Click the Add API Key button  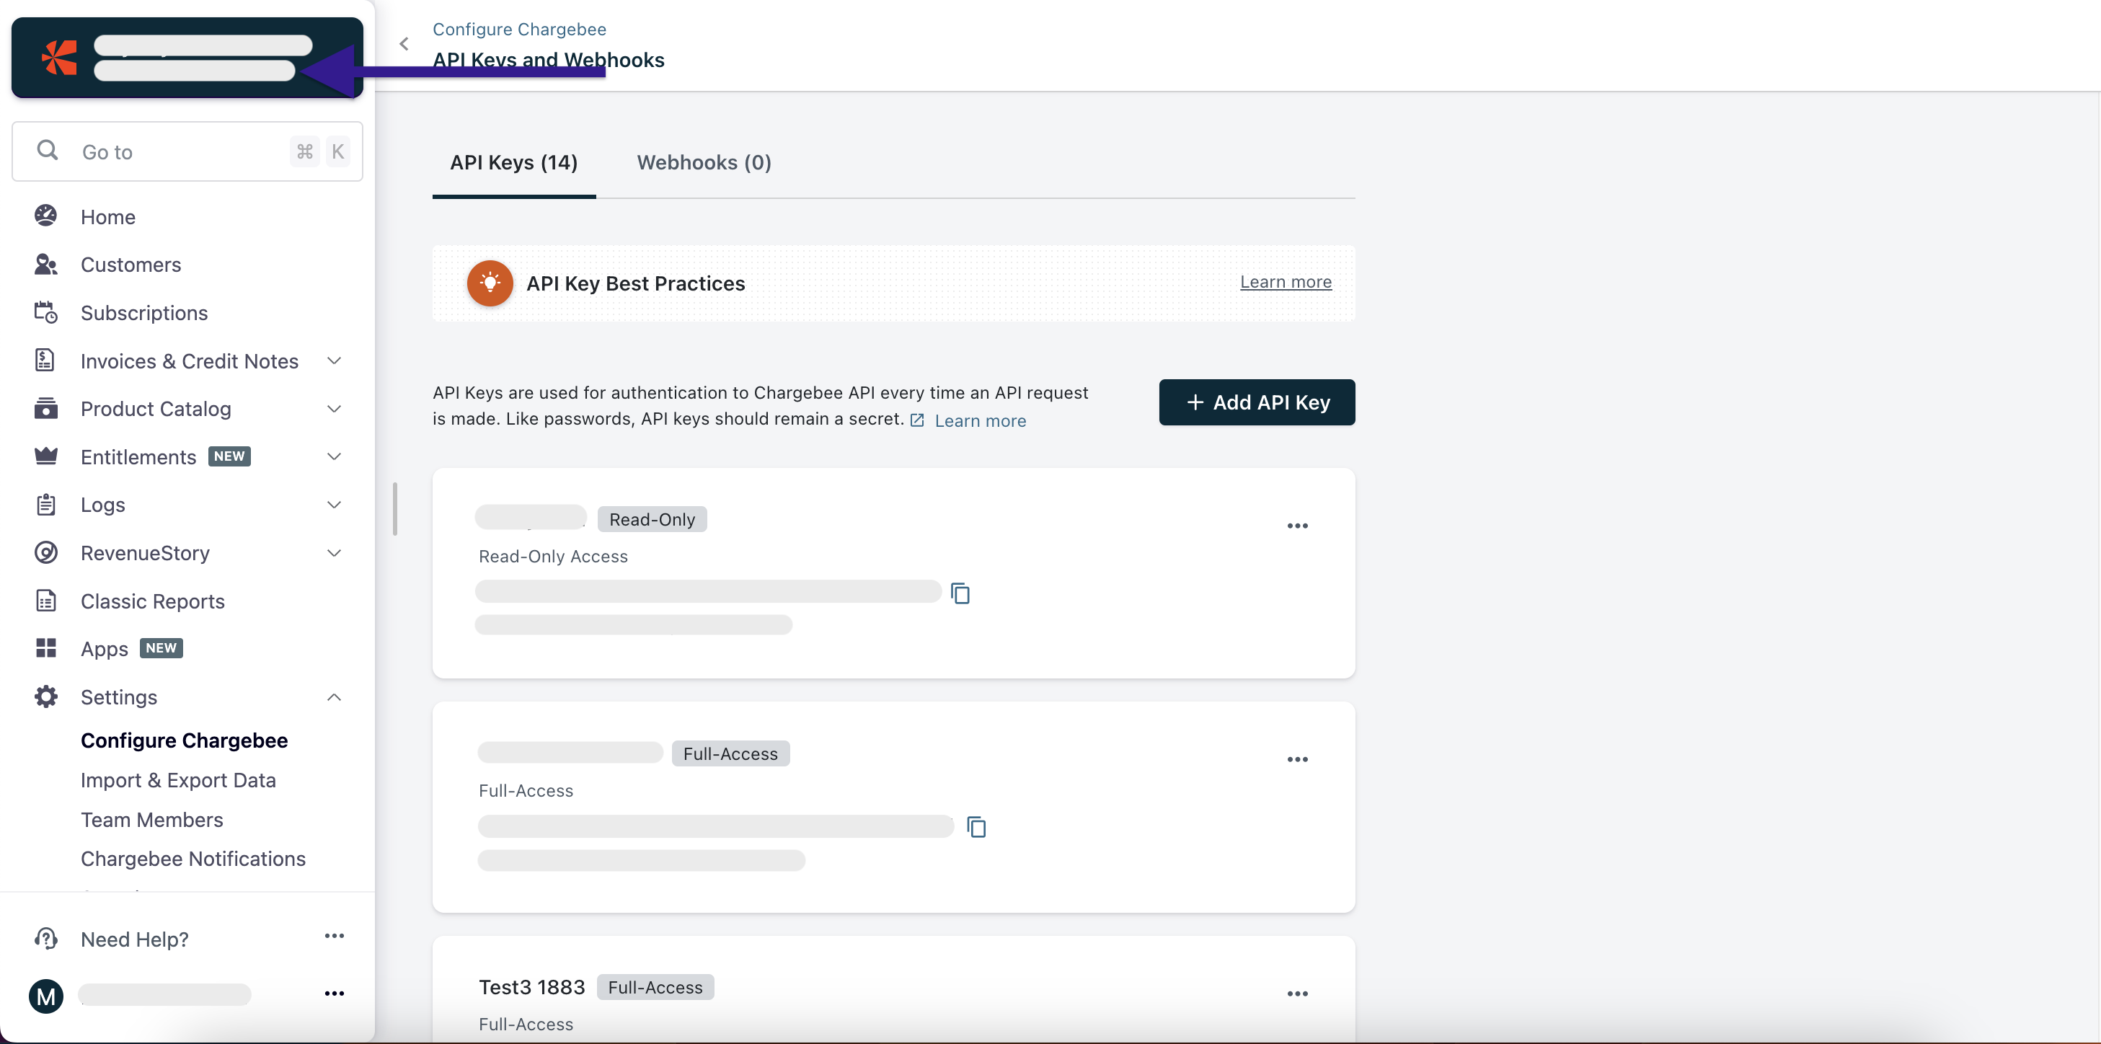1257,402
